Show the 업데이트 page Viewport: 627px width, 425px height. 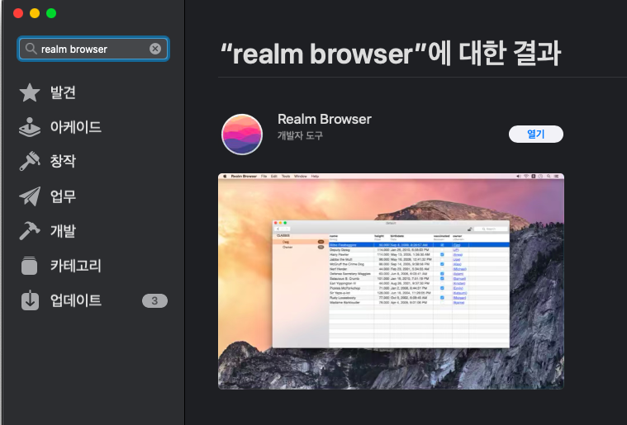(x=75, y=300)
